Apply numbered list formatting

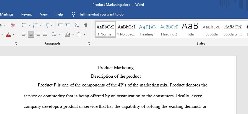click(x=35, y=25)
